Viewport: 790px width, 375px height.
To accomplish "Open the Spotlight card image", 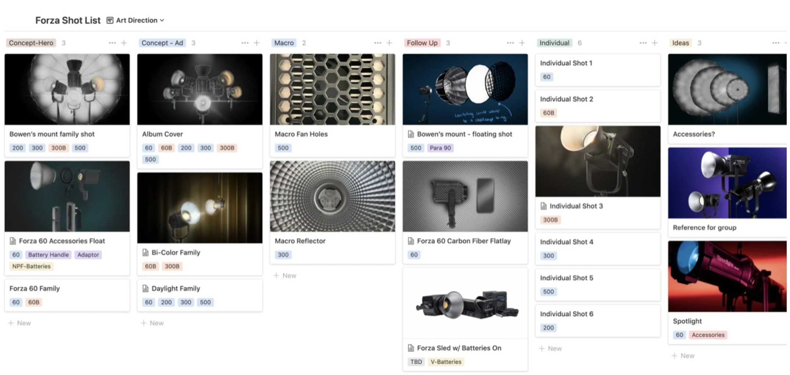I will coord(728,276).
